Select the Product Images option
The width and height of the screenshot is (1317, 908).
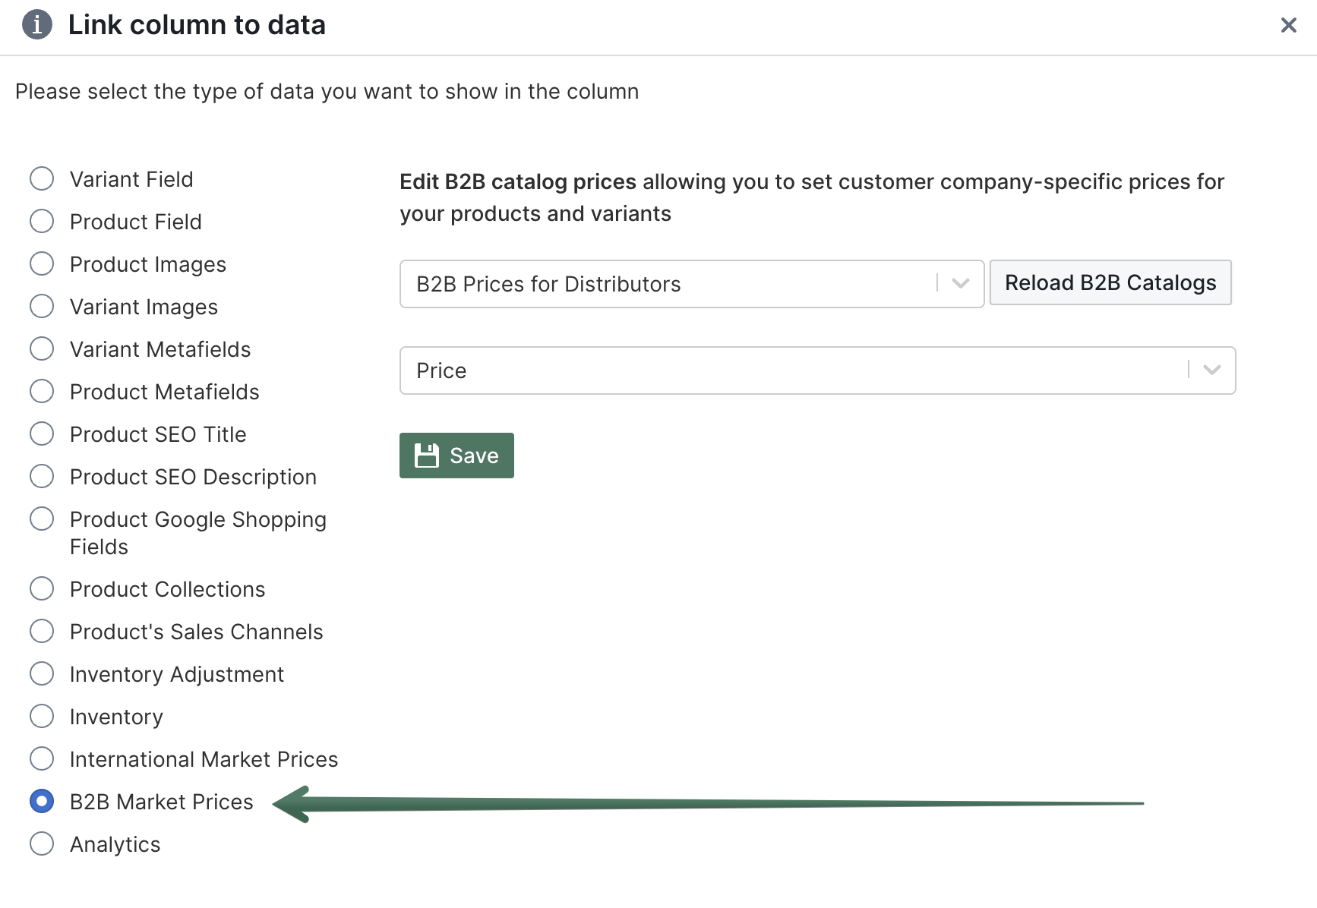coord(42,263)
